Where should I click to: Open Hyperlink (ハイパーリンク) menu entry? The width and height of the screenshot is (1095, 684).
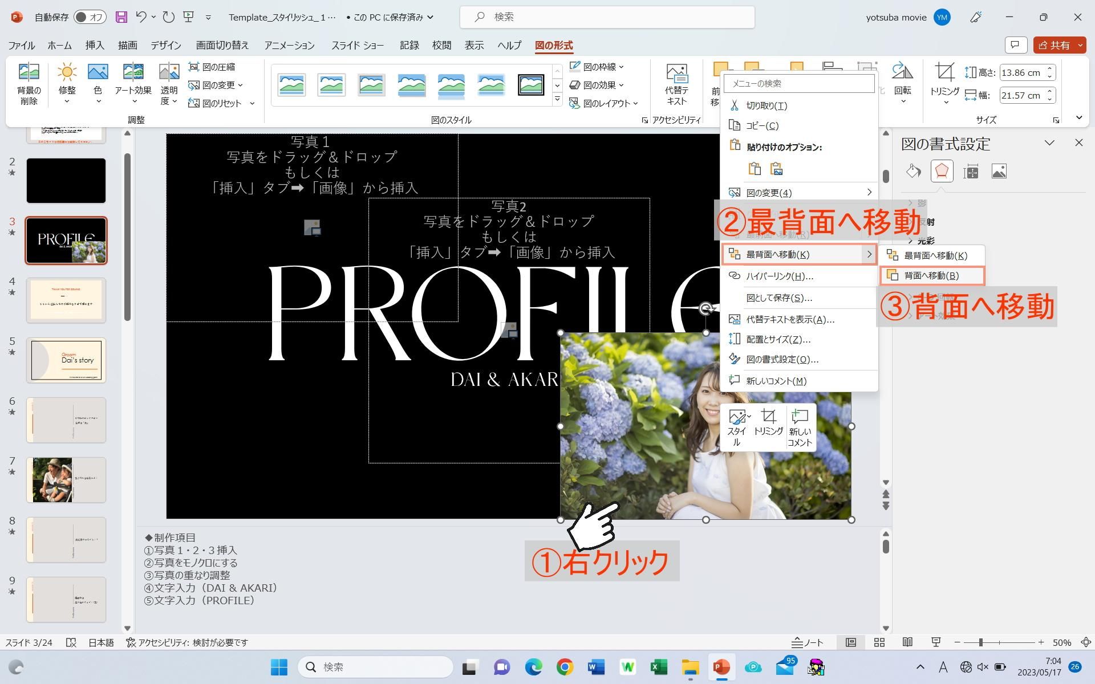click(799, 276)
